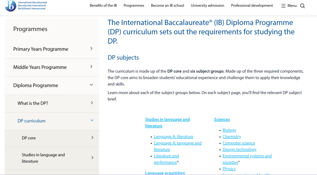Select the Programmes top navigation item
Screen dimensions: 317x175
134,6
